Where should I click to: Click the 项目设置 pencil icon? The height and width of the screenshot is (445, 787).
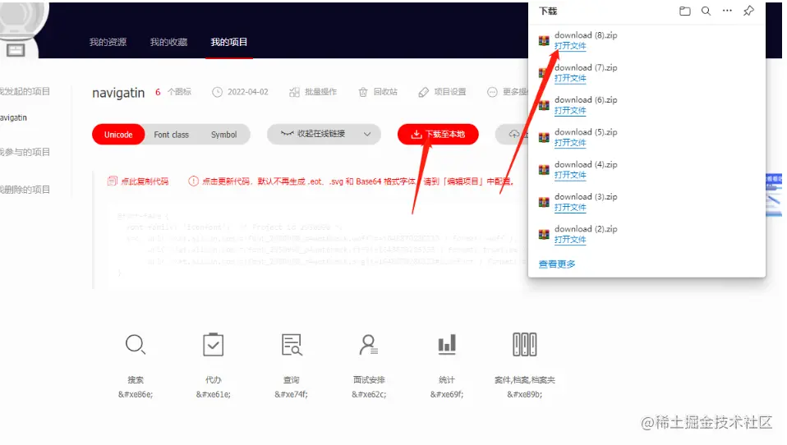point(424,92)
